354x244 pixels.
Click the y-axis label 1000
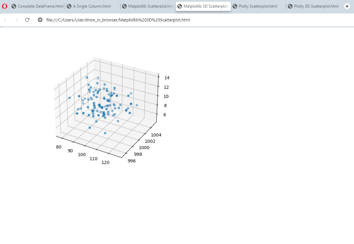click(x=144, y=148)
